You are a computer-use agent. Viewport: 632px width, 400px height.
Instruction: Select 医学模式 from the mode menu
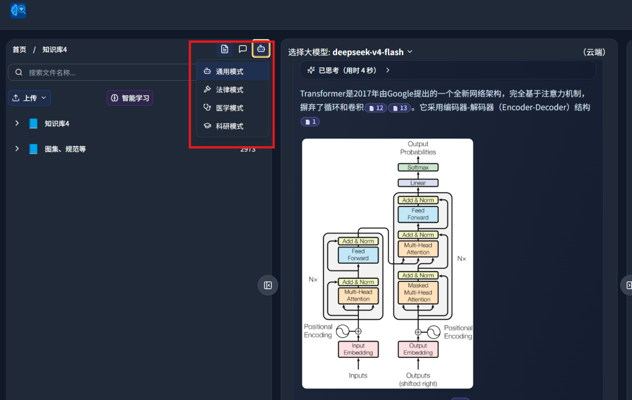coord(232,108)
